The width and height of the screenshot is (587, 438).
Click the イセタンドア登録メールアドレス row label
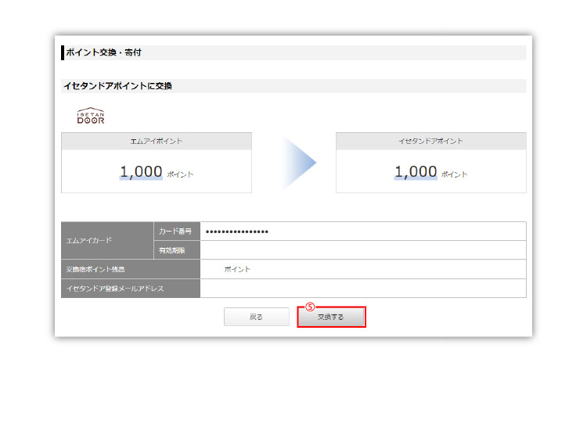(x=131, y=289)
